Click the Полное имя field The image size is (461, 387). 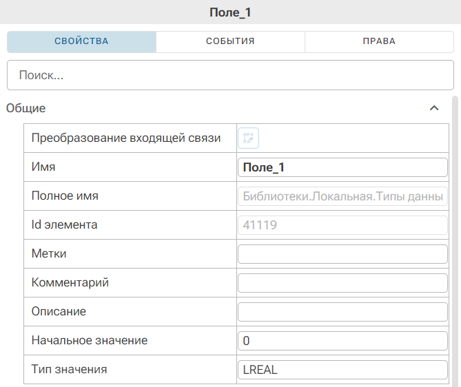[342, 196]
